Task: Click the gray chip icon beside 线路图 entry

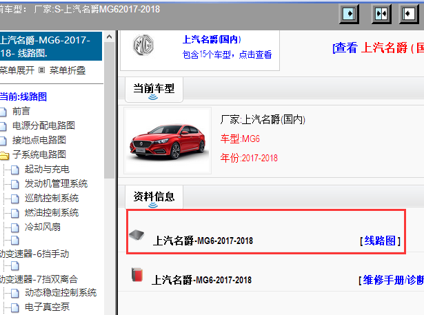Action: tap(137, 234)
